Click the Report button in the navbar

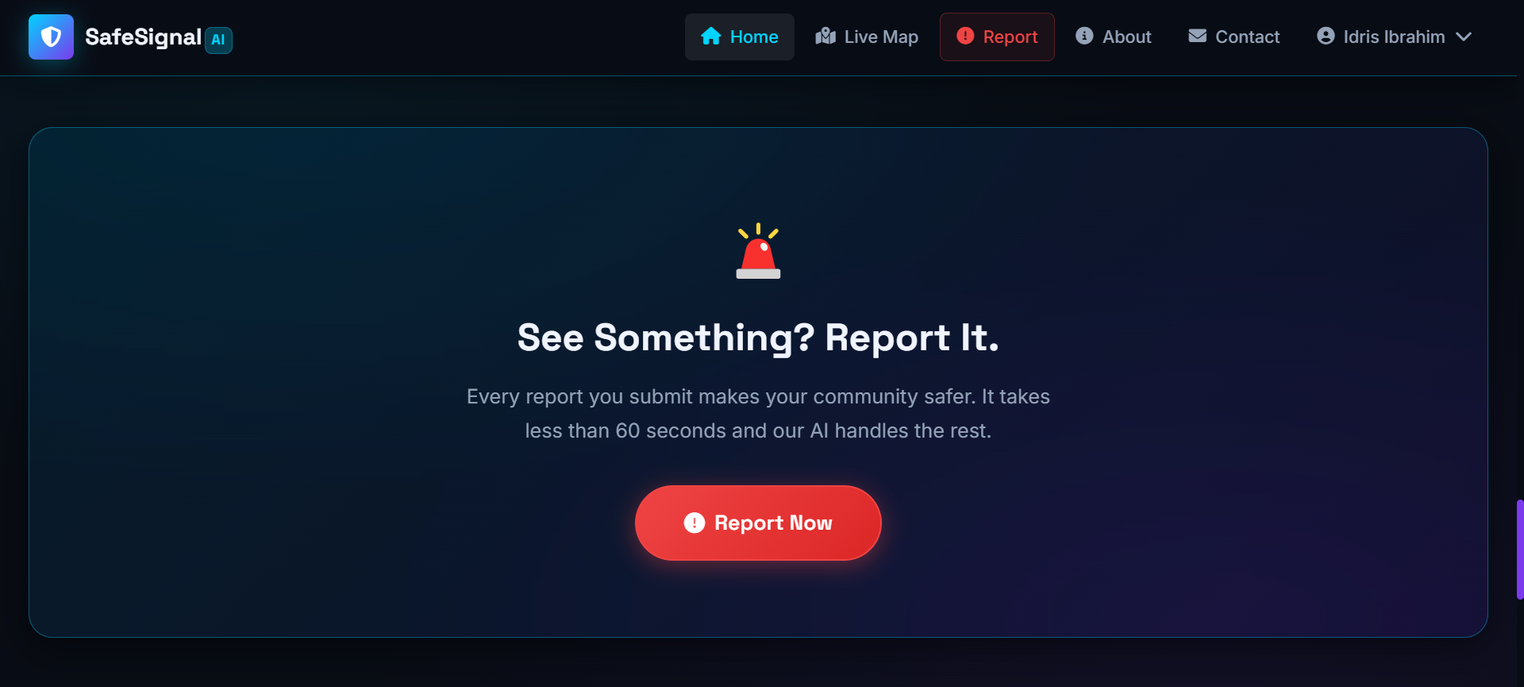997,37
